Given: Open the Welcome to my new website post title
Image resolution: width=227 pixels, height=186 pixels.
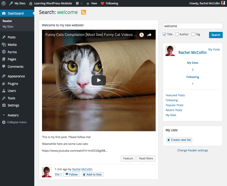Looking at the screenshot, I should pyautogui.click(x=63, y=25).
